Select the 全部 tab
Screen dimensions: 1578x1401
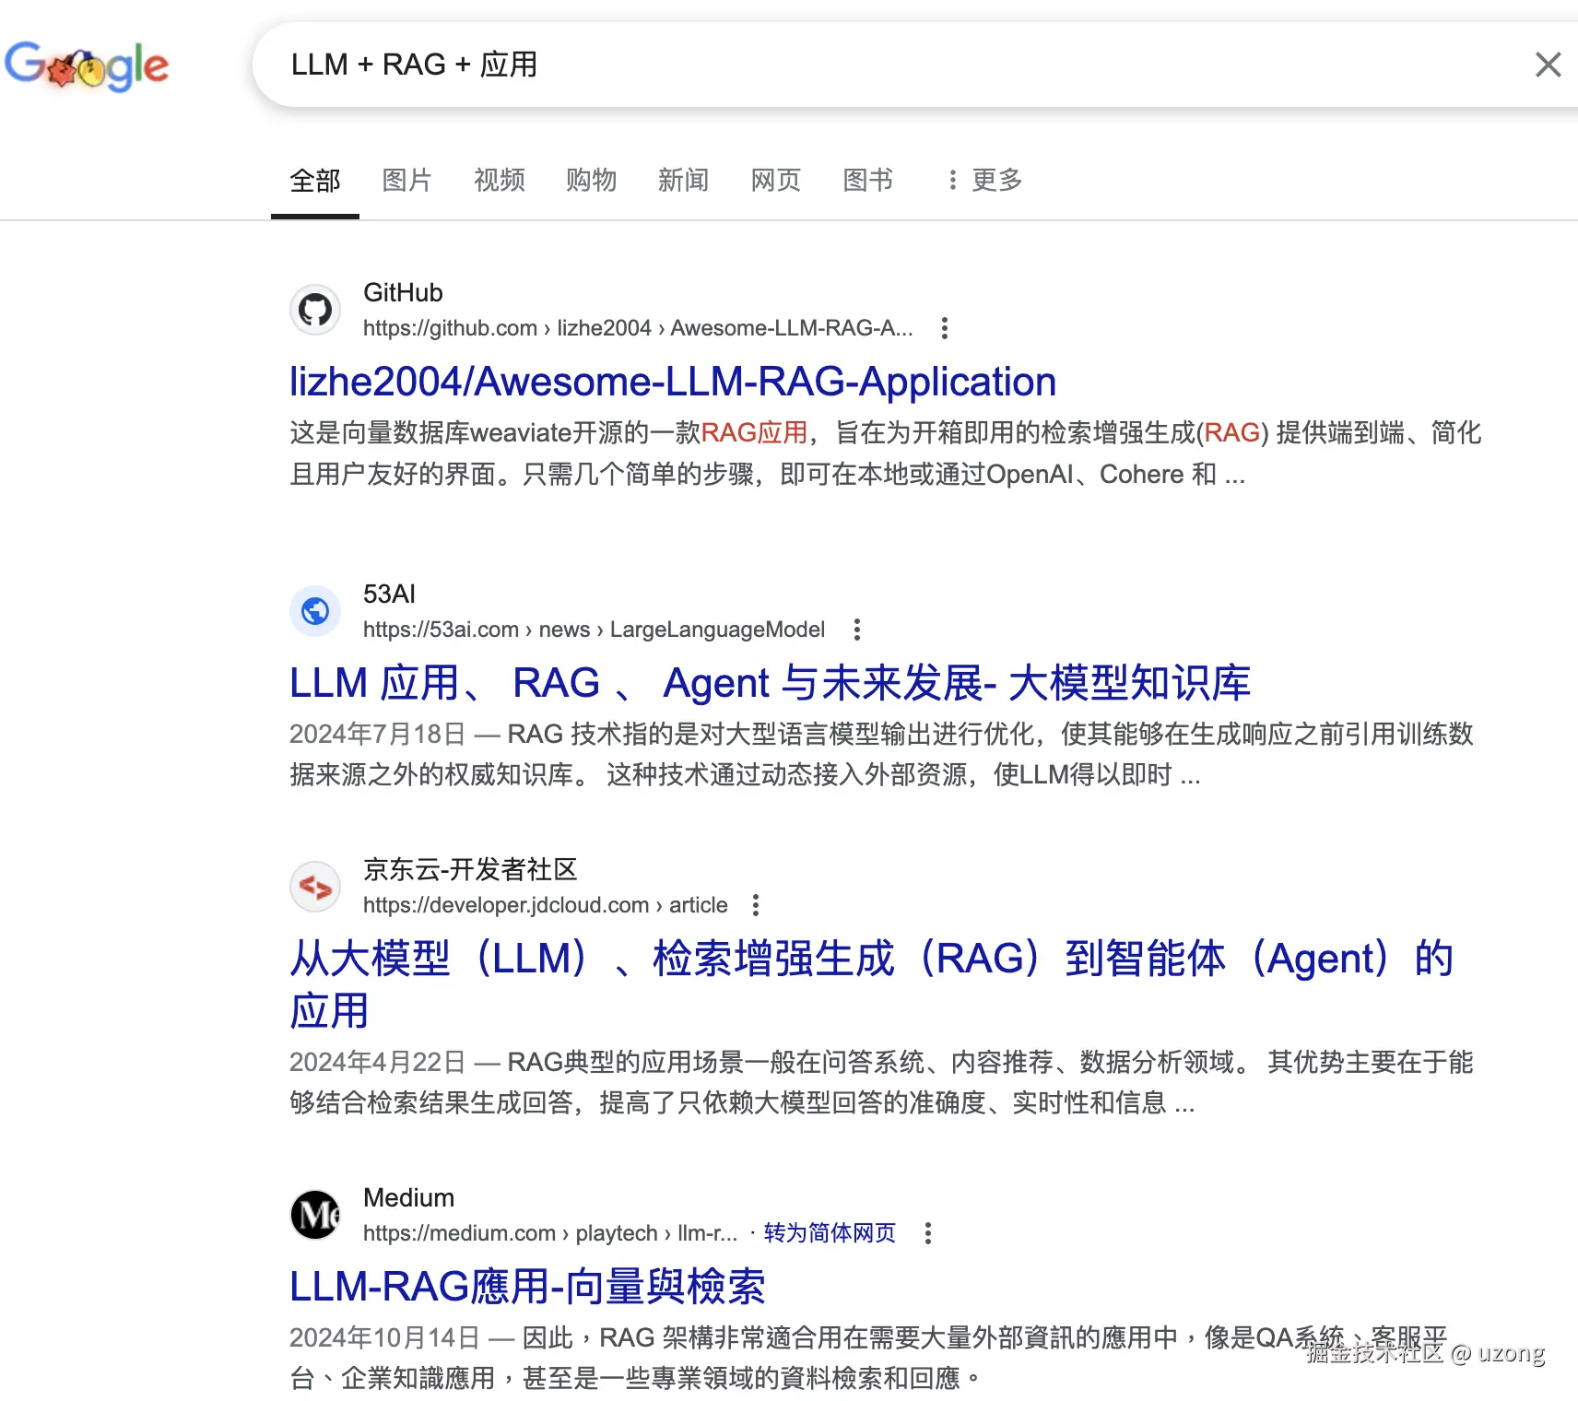pyautogui.click(x=315, y=181)
